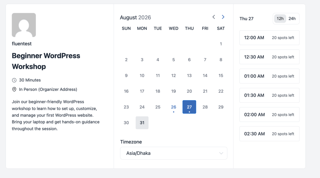320x178 pixels.
Task: Click the 30 Minutes duration text
Action: (30, 80)
